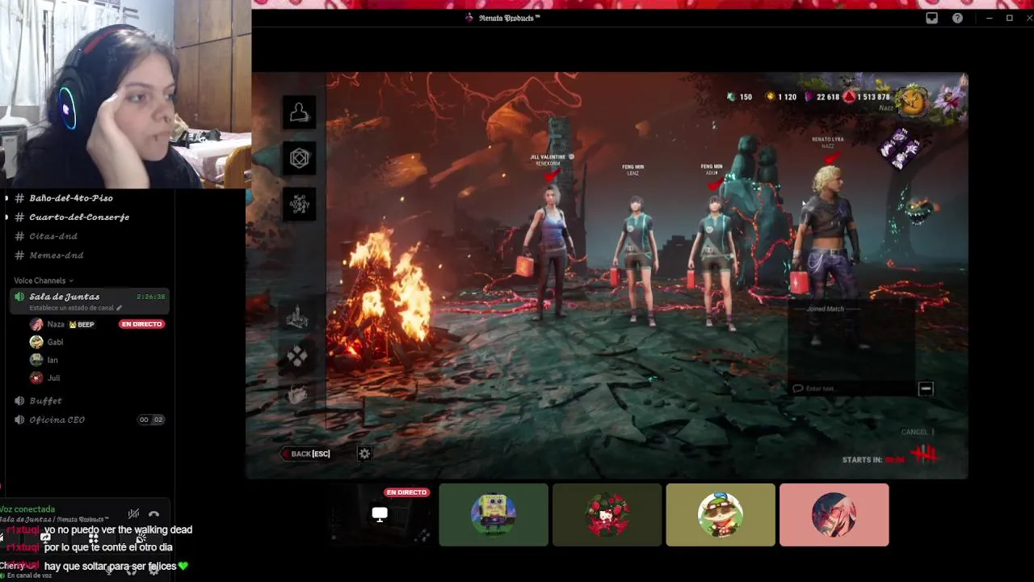Cancel the match with the CANCEL button
Screen dimensions: 1034x582
[x=918, y=432]
